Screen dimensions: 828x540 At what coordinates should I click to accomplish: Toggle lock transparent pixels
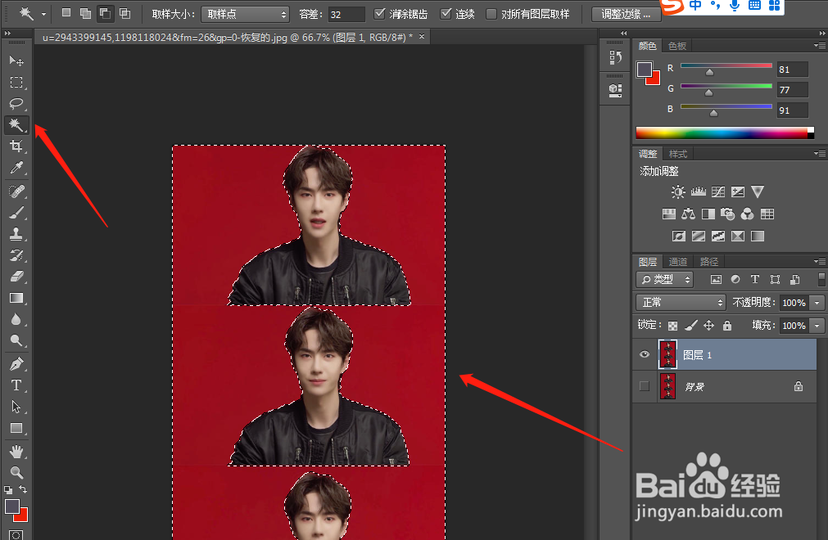click(x=672, y=326)
